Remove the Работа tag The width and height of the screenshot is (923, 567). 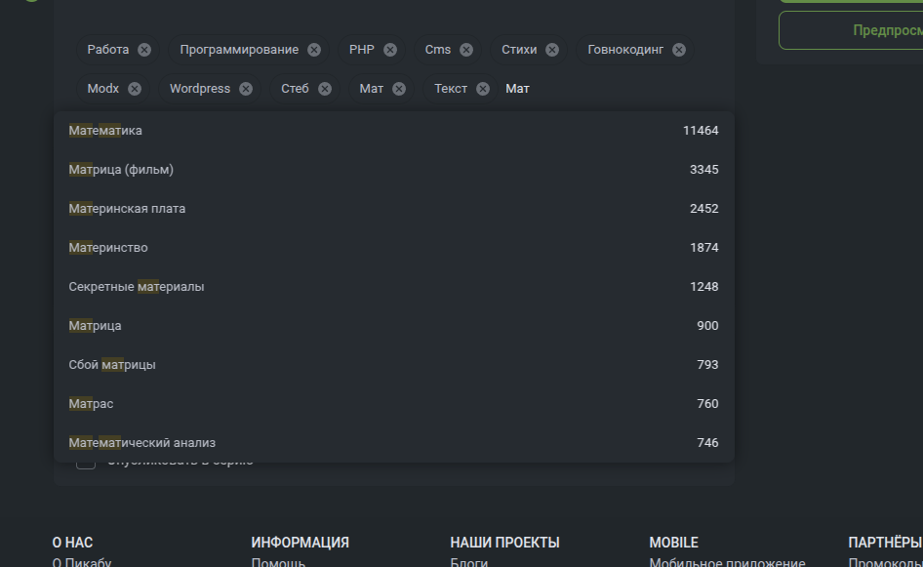point(144,50)
